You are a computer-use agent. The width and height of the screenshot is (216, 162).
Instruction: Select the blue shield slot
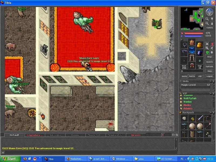coord(200,53)
